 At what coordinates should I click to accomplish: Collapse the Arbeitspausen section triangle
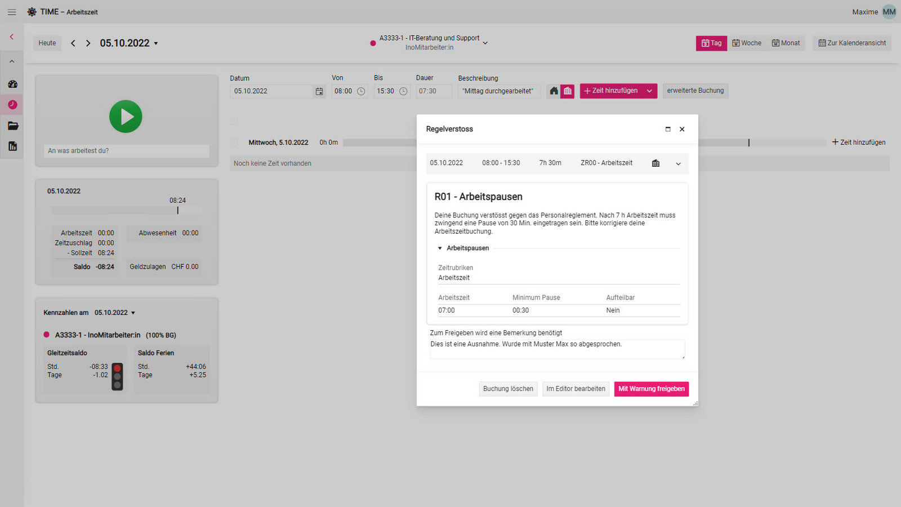coord(440,248)
